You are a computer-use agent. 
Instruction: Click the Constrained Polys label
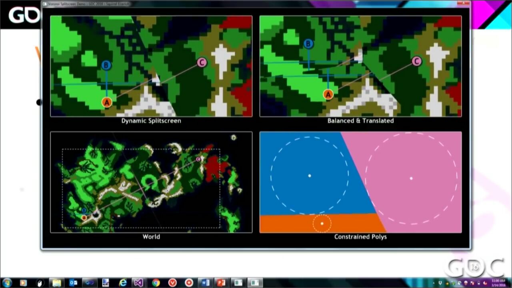(x=360, y=237)
